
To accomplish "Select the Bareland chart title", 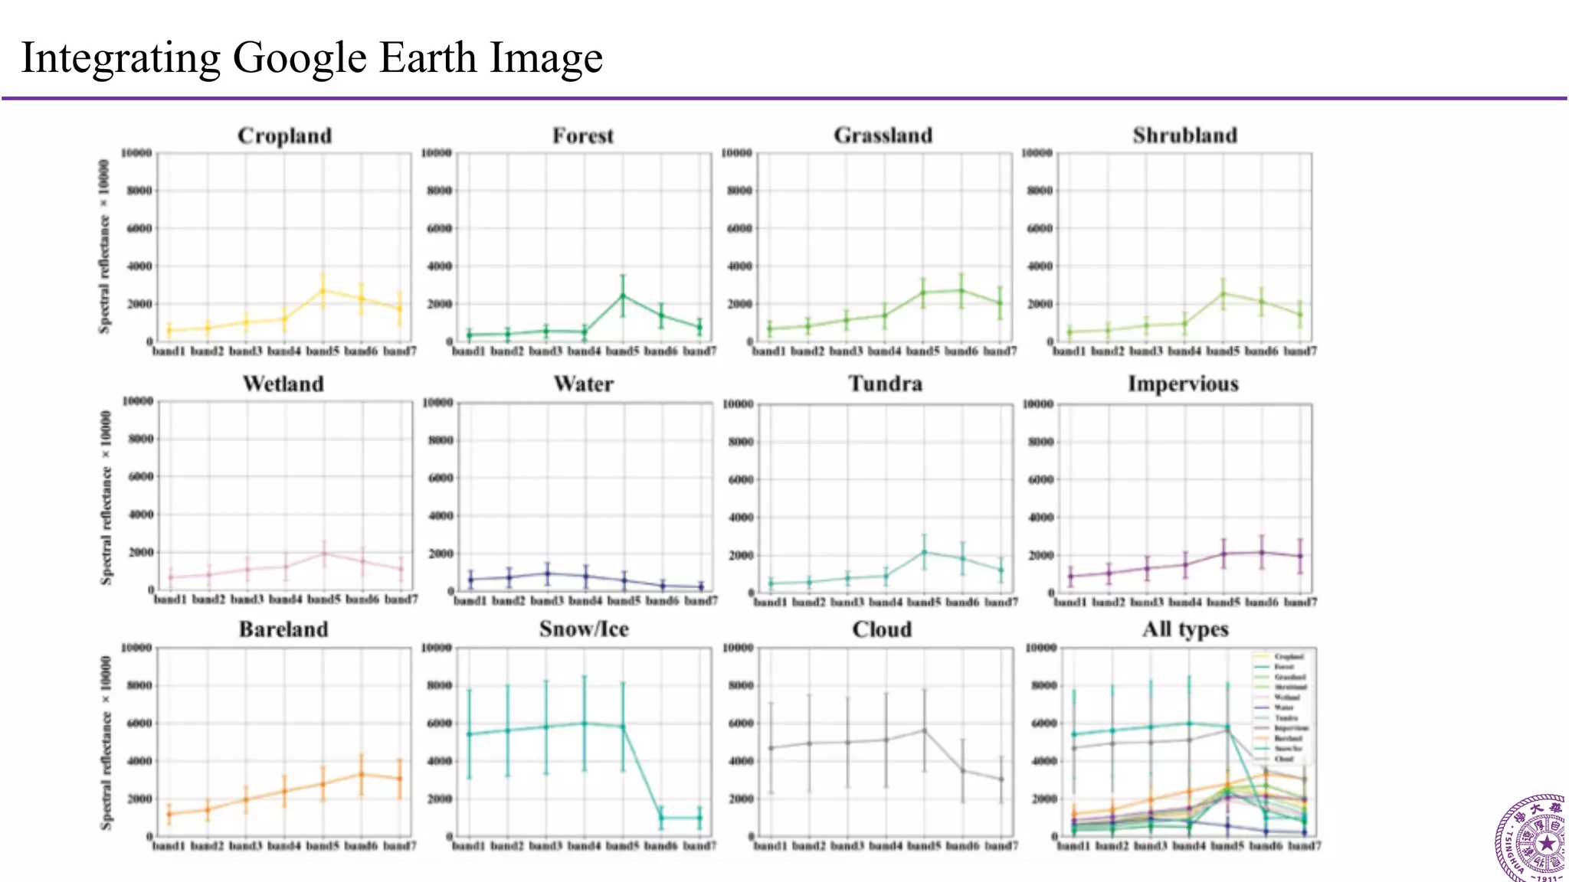I will pyautogui.click(x=283, y=629).
